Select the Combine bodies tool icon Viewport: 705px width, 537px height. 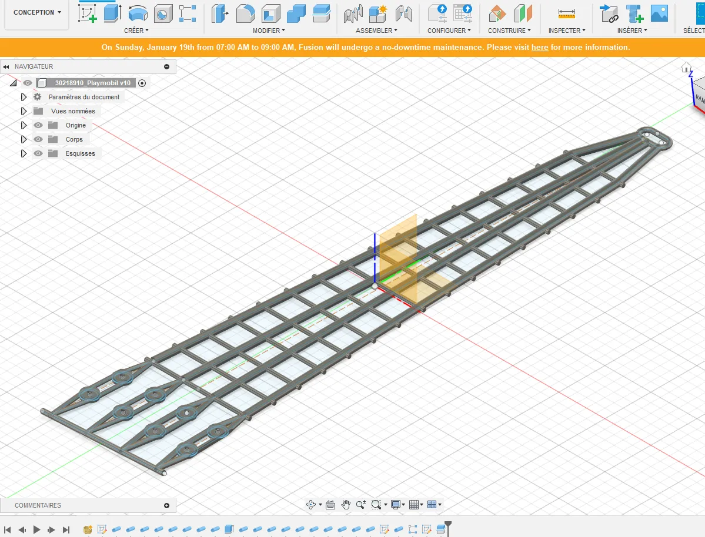(x=296, y=14)
